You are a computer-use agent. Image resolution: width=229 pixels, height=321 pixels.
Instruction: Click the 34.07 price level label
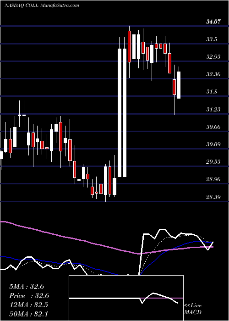(213, 22)
